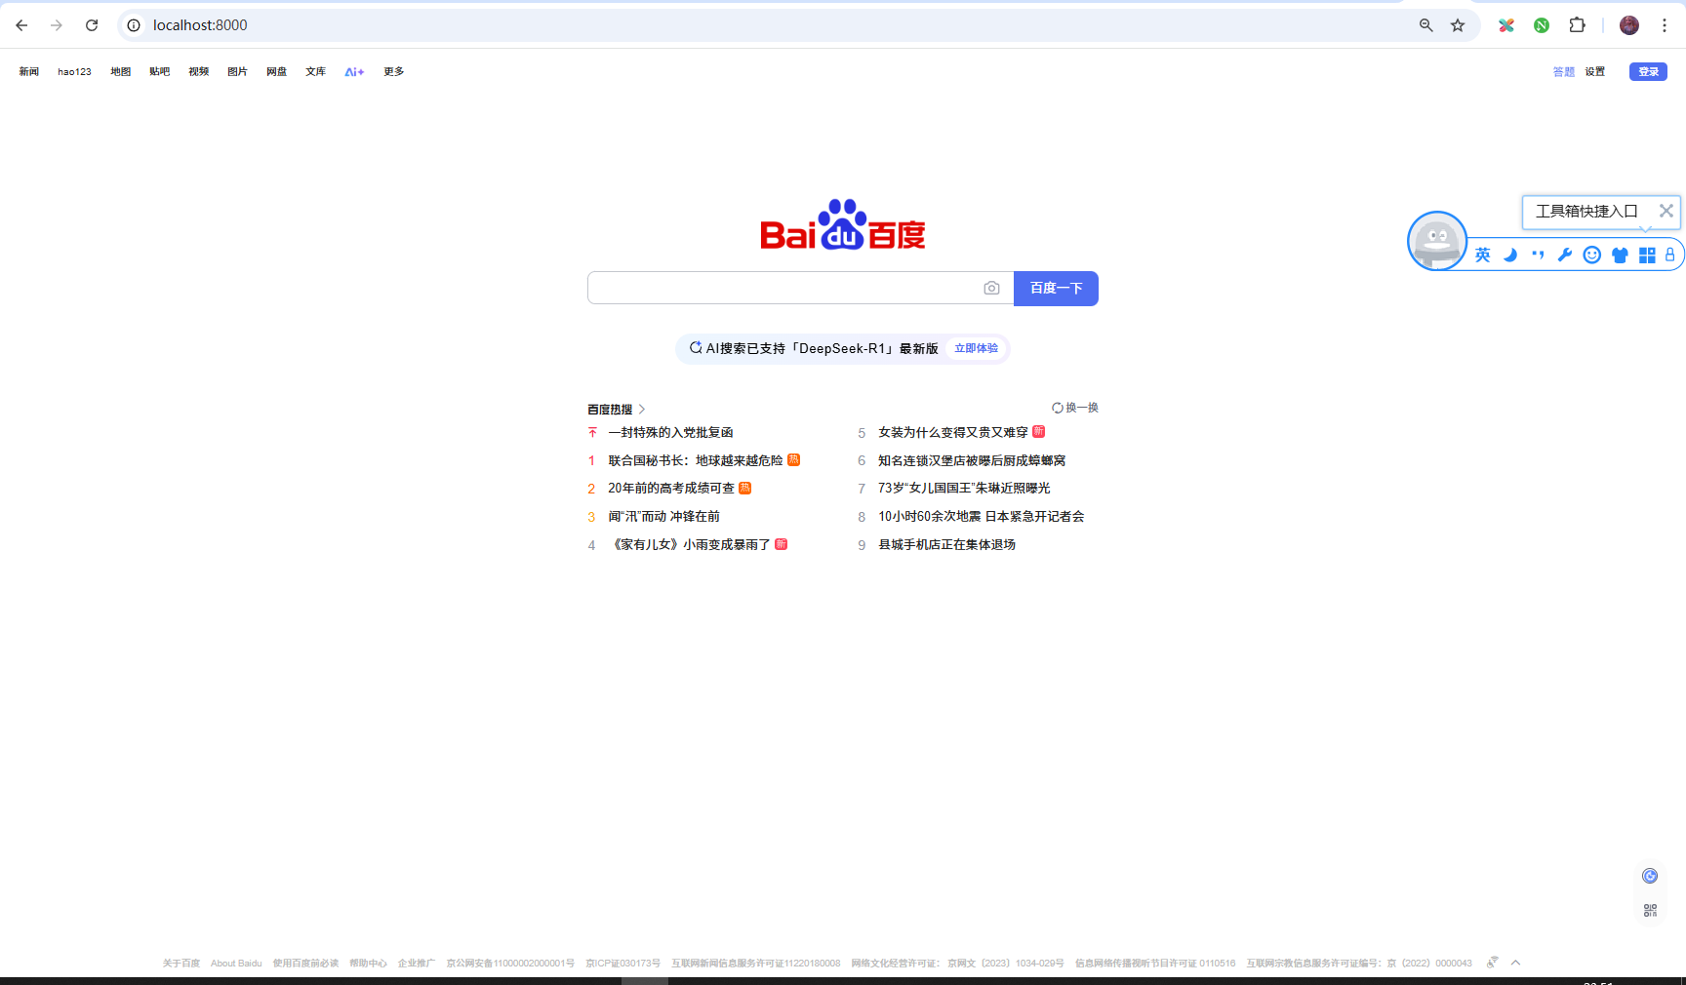1686x985 pixels.
Task: View site information icon in the address bar
Action: pyautogui.click(x=134, y=25)
